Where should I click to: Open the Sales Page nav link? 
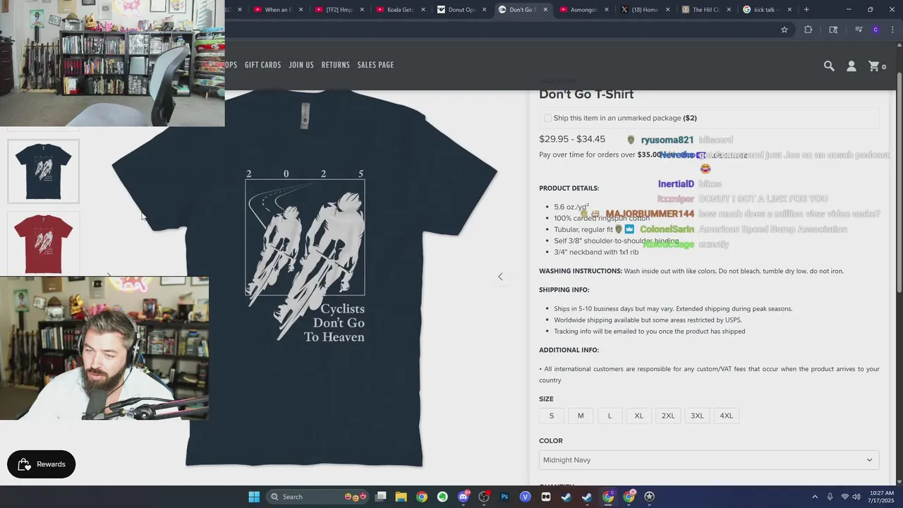pos(375,65)
